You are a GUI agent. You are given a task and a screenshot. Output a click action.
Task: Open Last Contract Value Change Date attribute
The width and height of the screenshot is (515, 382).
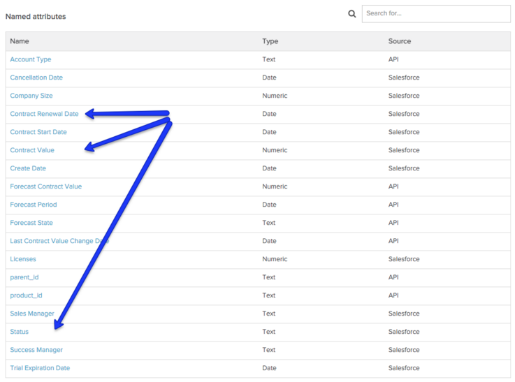click(59, 241)
